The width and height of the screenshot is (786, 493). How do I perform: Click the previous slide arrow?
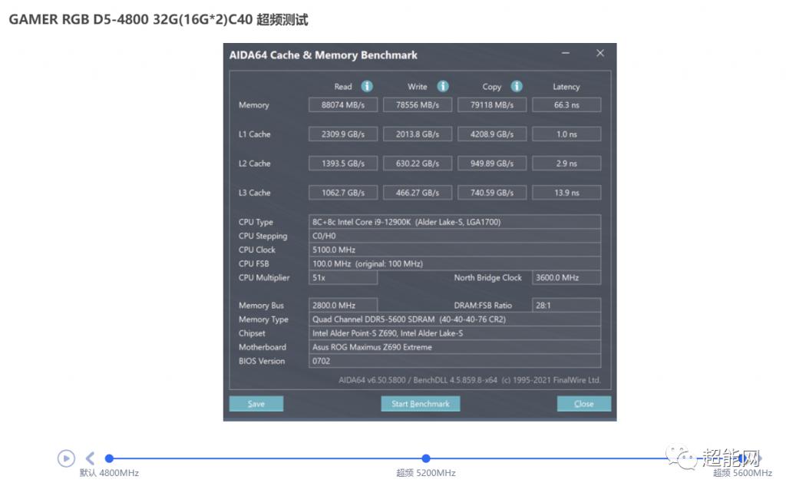(x=90, y=458)
